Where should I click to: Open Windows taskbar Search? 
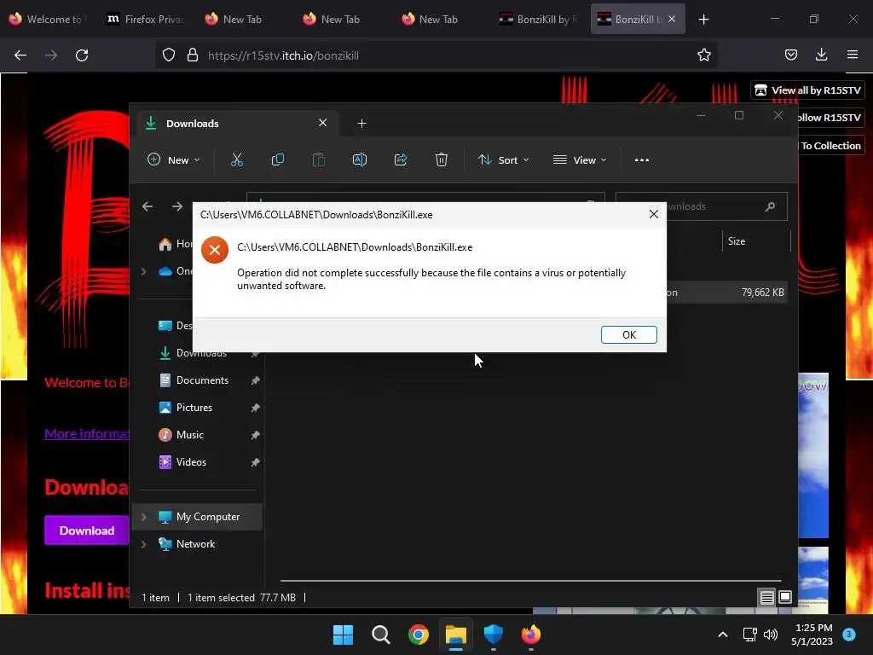tap(381, 635)
